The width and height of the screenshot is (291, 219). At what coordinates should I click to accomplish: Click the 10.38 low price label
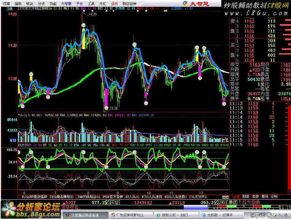point(113,108)
